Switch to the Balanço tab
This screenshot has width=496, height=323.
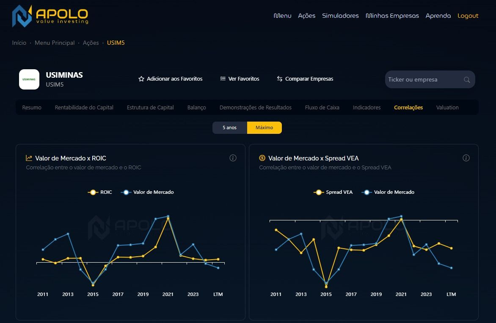pos(197,107)
